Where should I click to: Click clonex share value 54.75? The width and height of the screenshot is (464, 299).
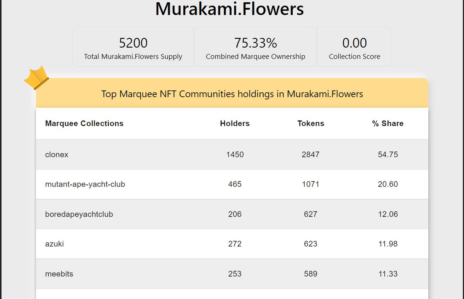[388, 154]
